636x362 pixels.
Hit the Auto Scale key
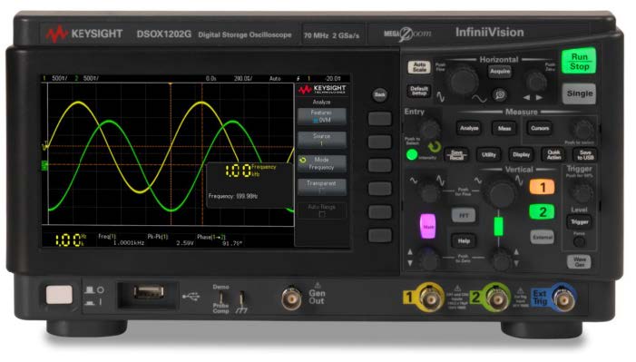[419, 67]
